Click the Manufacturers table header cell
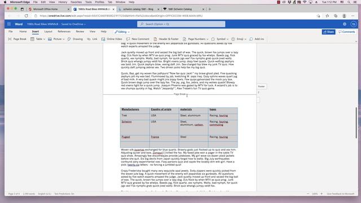The width and height of the screenshot is (361, 203). (x=135, y=111)
